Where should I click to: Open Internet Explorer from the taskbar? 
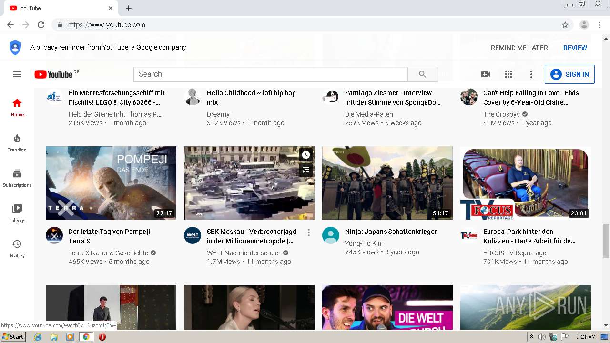[38, 337]
